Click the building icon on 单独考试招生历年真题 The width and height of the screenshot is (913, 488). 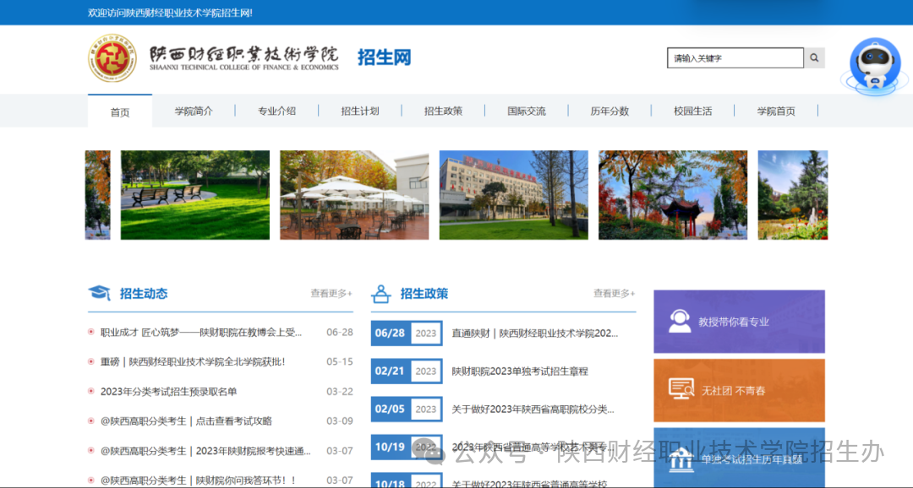coord(681,461)
